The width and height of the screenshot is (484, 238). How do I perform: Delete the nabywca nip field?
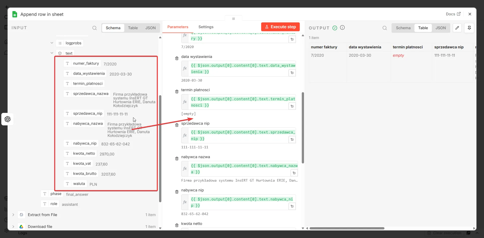tap(177, 192)
